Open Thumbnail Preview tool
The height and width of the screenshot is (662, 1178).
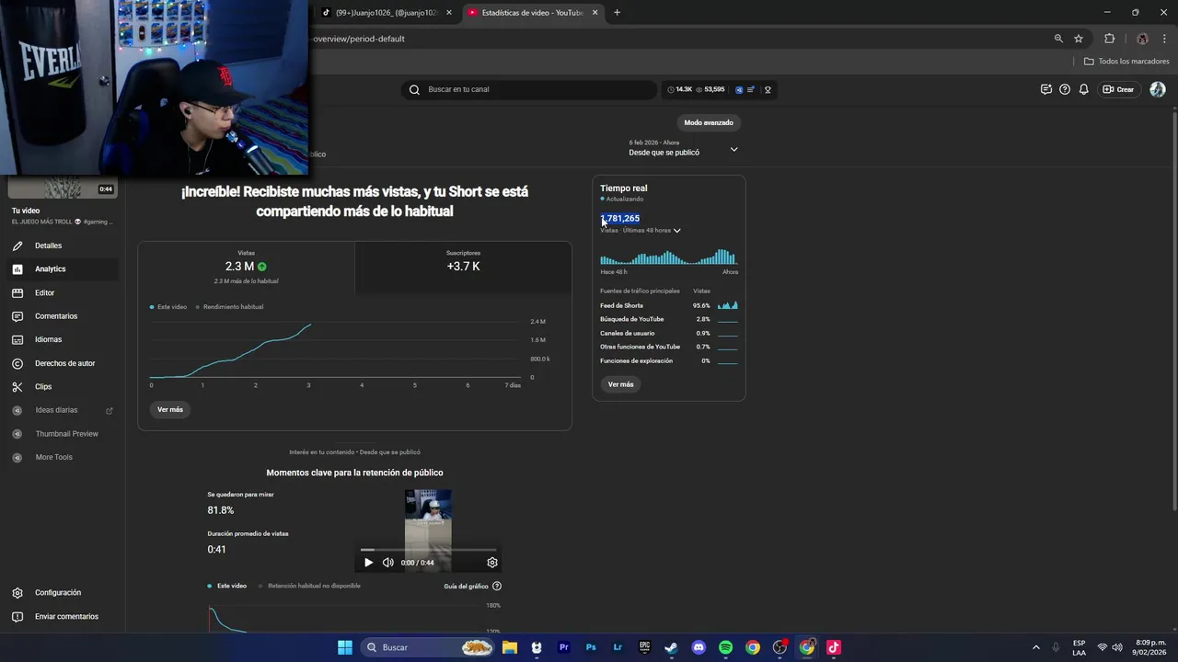click(x=66, y=434)
